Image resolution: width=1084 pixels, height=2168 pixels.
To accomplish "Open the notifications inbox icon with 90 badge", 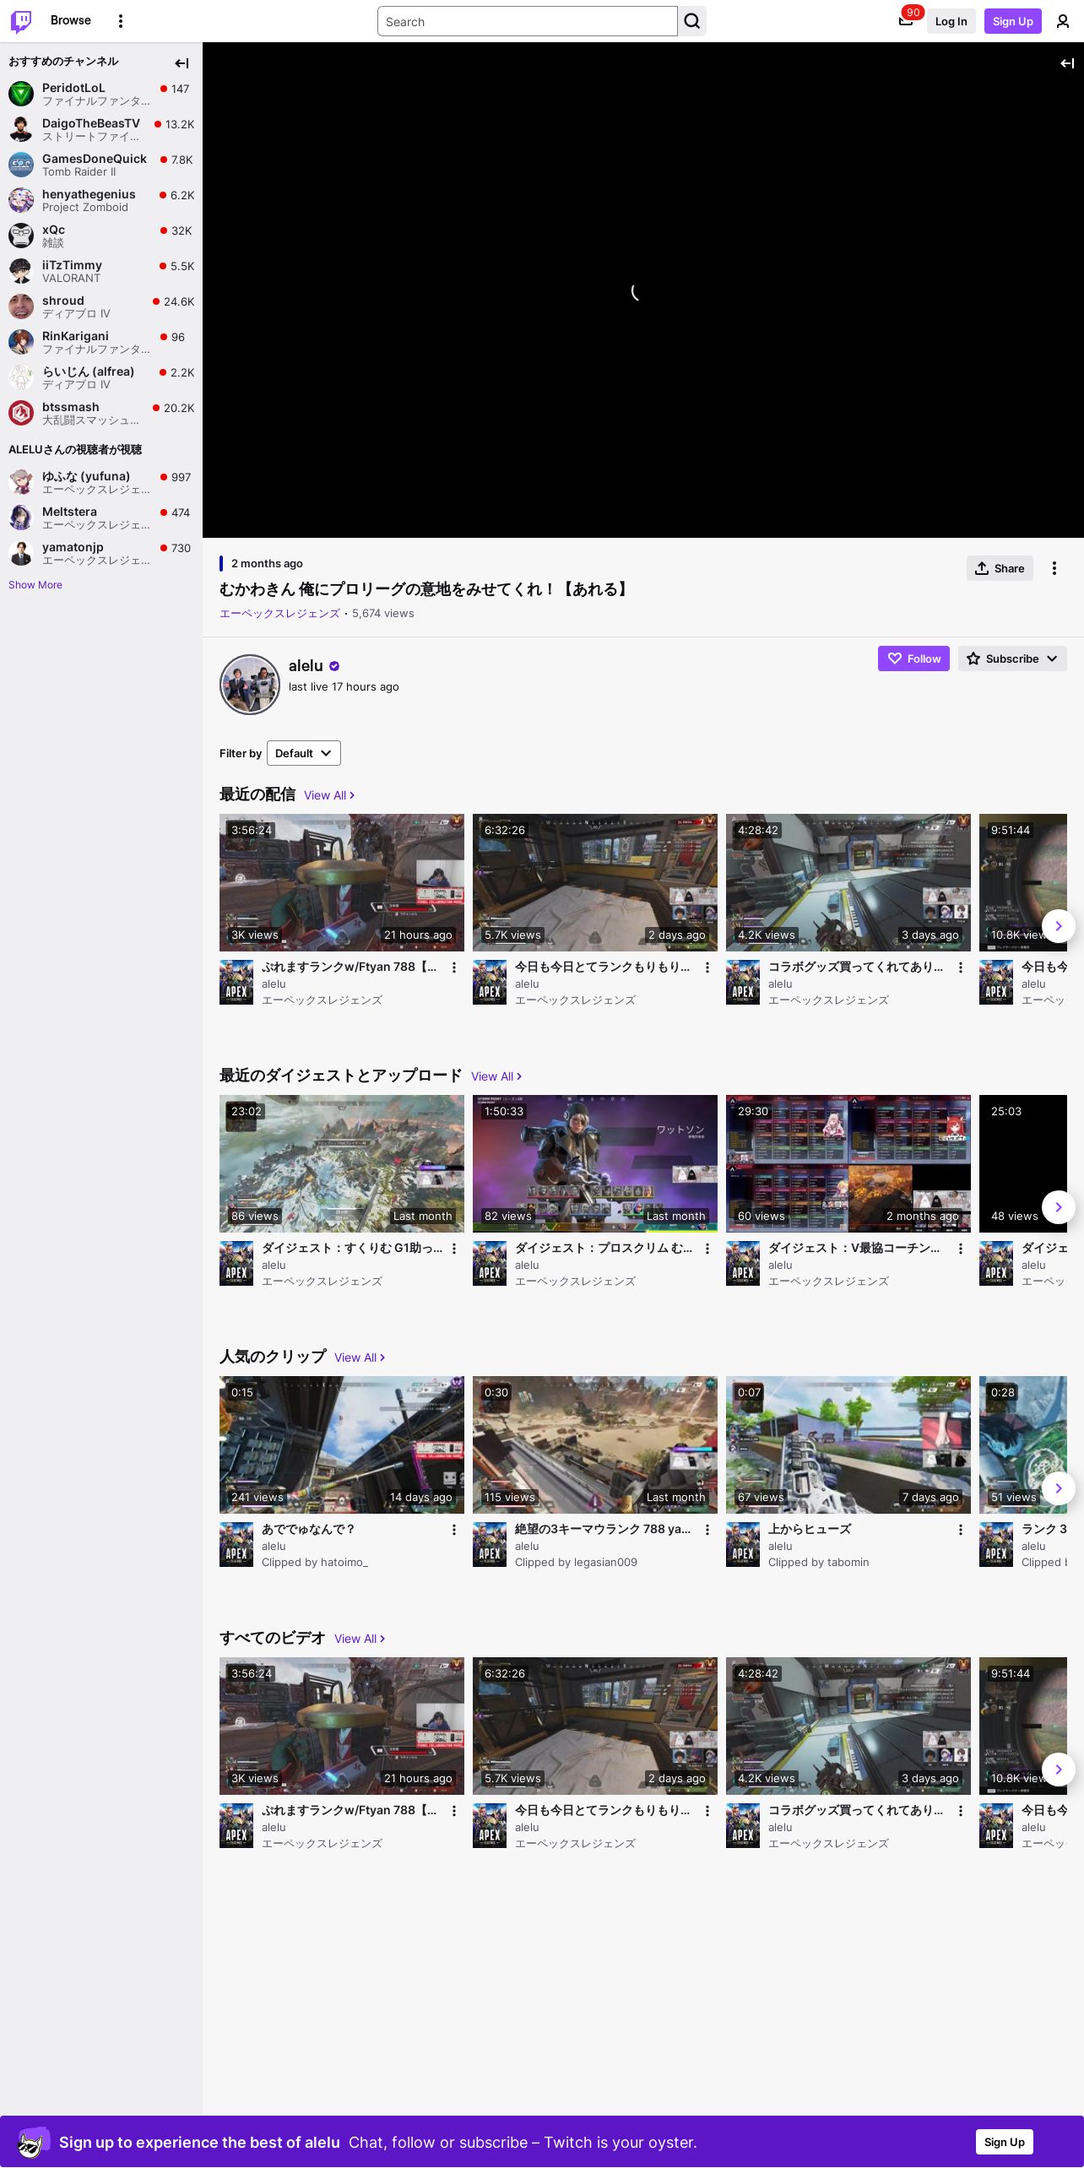I will (906, 21).
